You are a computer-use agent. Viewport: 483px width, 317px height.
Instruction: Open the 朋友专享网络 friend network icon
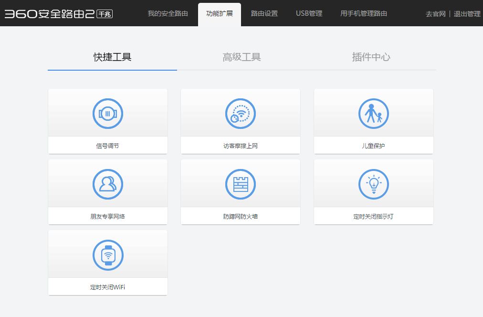pos(107,184)
